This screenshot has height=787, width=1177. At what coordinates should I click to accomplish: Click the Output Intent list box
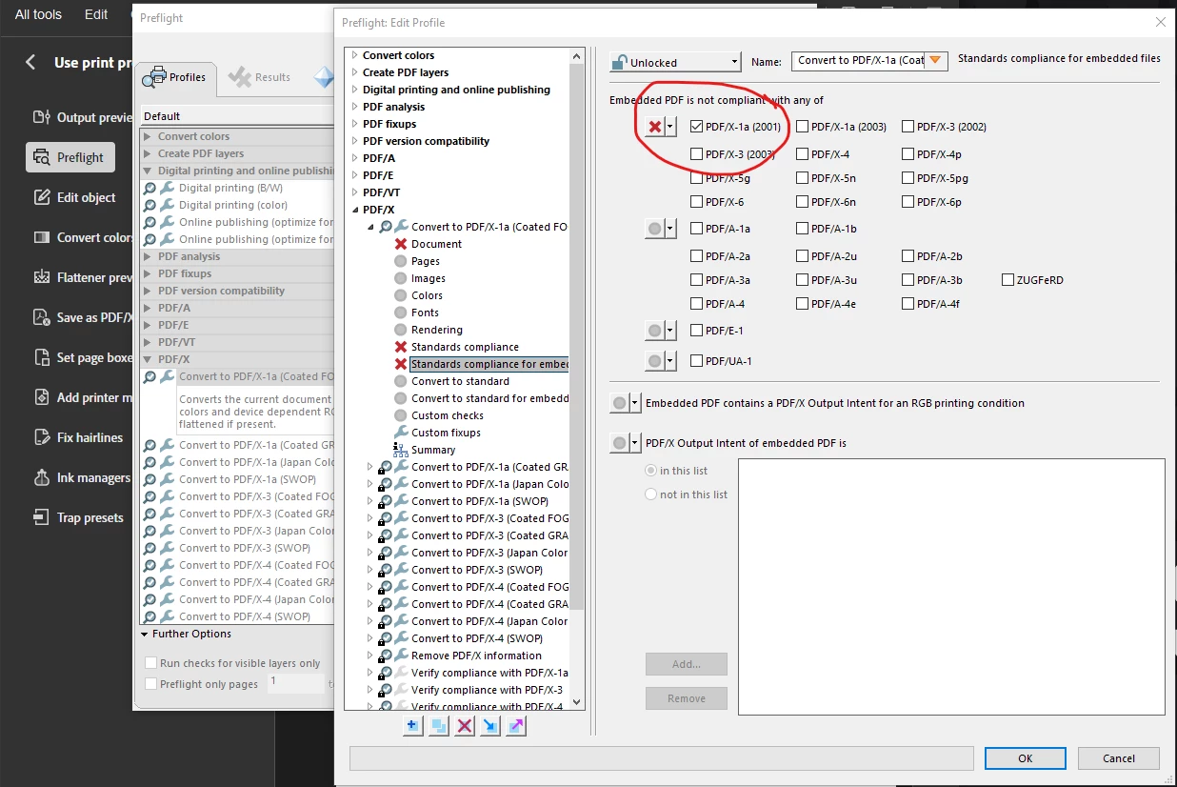(951, 587)
